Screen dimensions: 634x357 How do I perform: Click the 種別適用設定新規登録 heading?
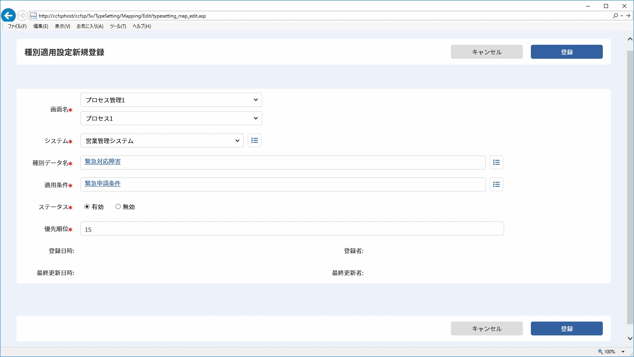pyautogui.click(x=64, y=52)
